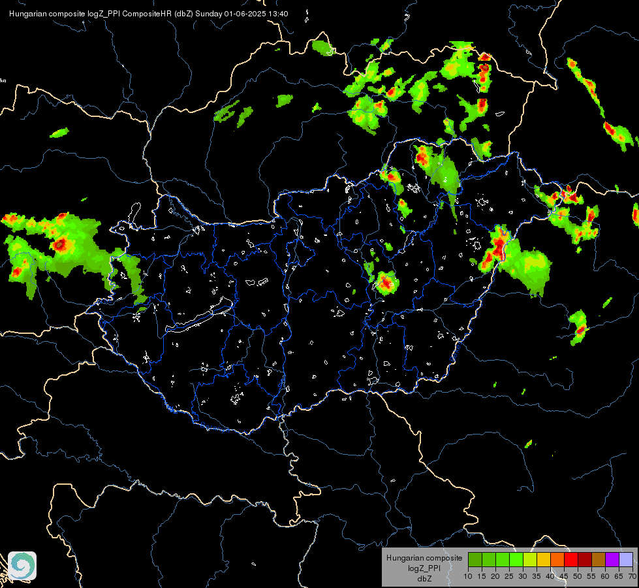The width and height of the screenshot is (639, 588).
Task: Choose the bright green swatch between 25 and 30
Action: [x=516, y=559]
